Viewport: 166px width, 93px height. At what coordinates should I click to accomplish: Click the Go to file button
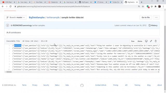[146, 18]
